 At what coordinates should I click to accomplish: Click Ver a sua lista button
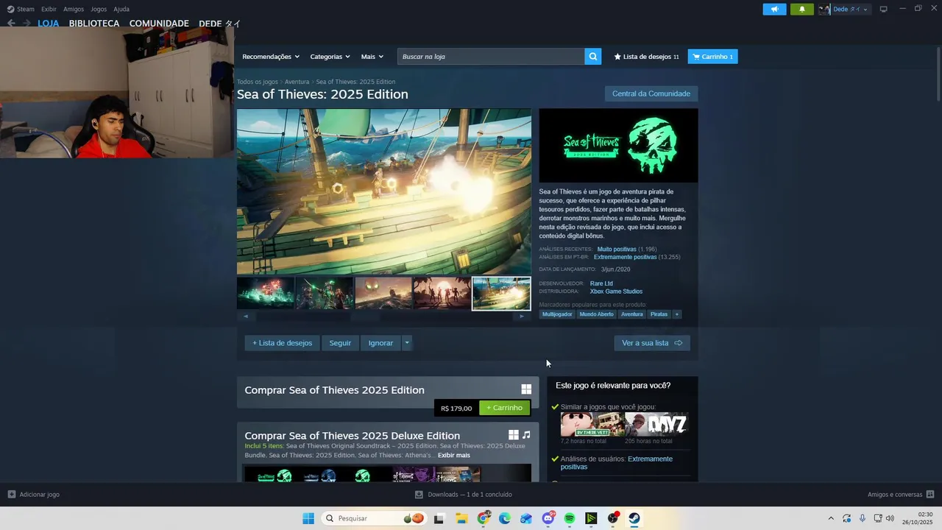click(652, 343)
